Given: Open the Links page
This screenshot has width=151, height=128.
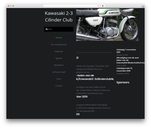Looking at the screenshot, I should click(x=59, y=79).
